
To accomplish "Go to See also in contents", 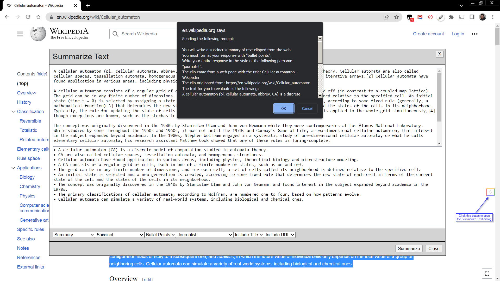I will tap(26, 239).
